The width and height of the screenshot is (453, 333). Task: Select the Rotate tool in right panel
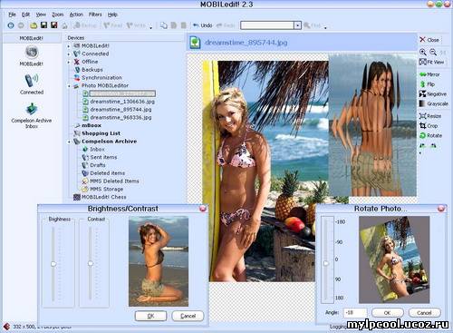coord(430,135)
